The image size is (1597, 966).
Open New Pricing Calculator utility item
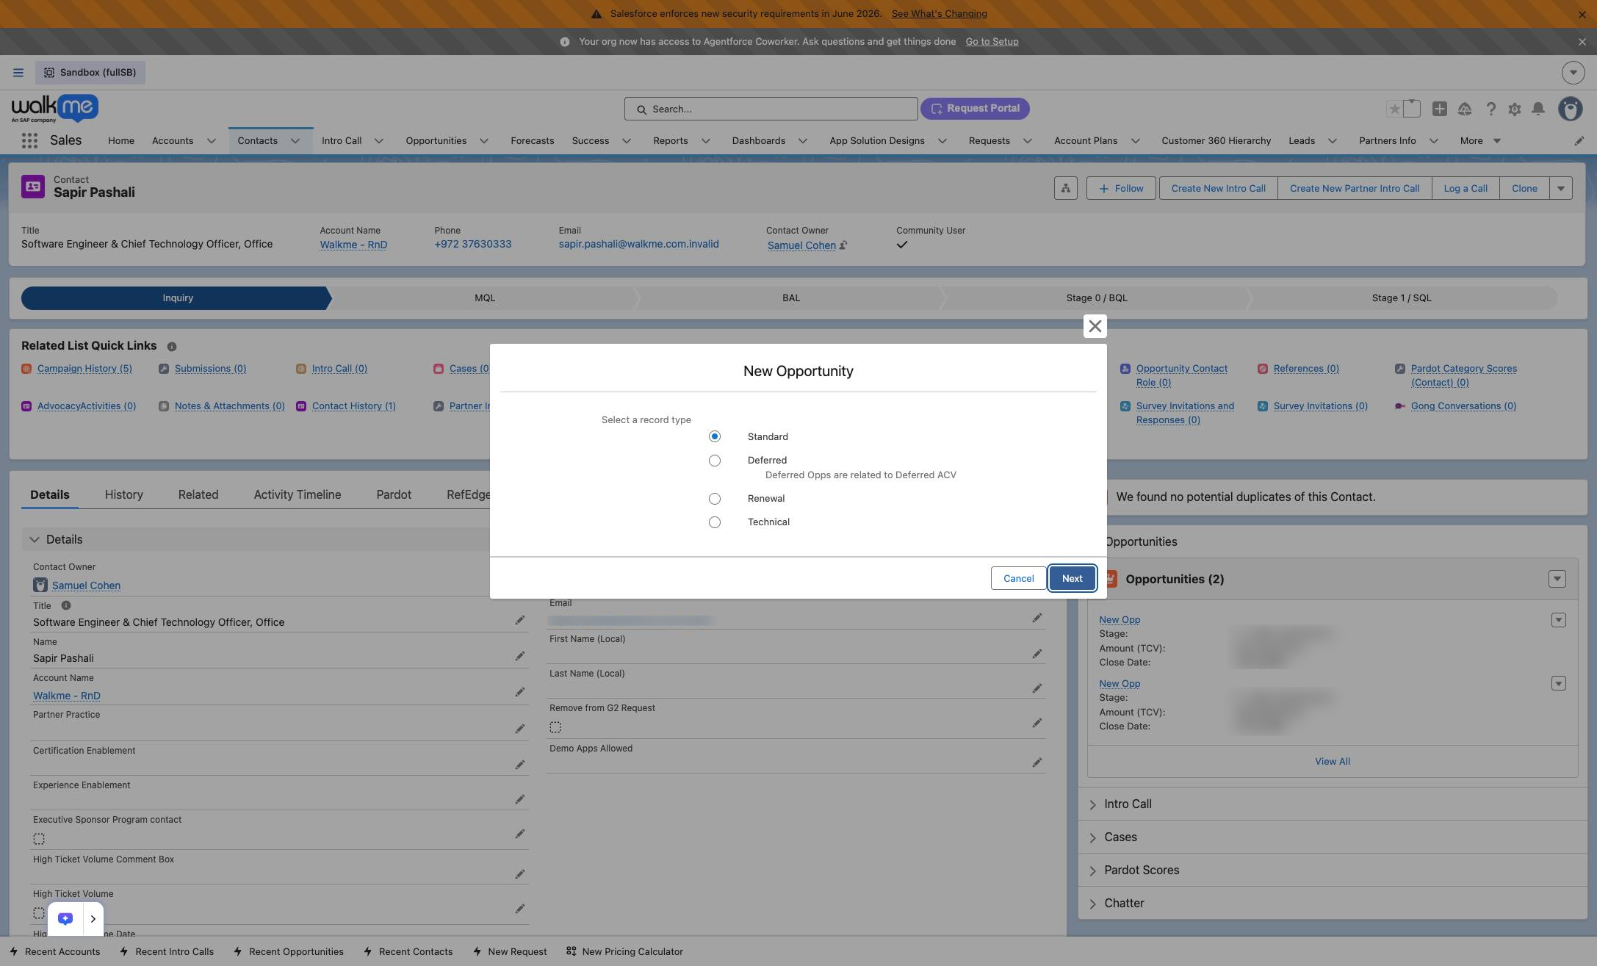(x=624, y=952)
